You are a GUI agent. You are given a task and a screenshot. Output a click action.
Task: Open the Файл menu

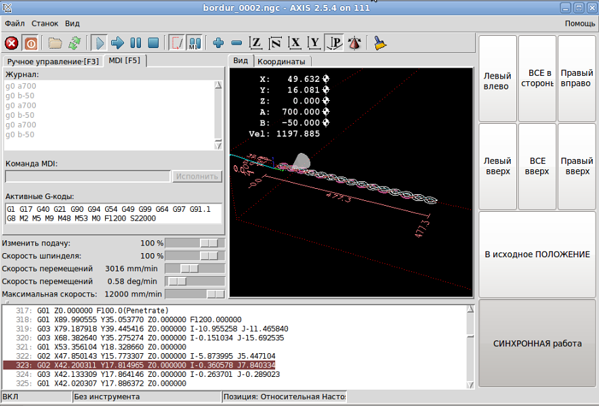14,23
